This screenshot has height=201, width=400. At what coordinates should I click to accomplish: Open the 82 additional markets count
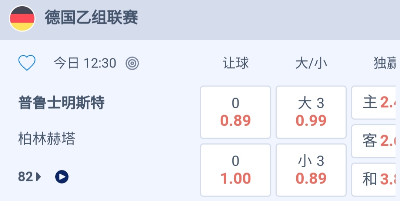point(26,177)
